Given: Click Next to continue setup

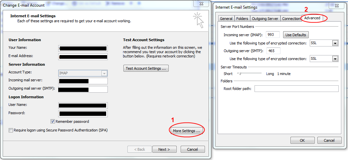Looking at the screenshot, I should tap(164, 149).
